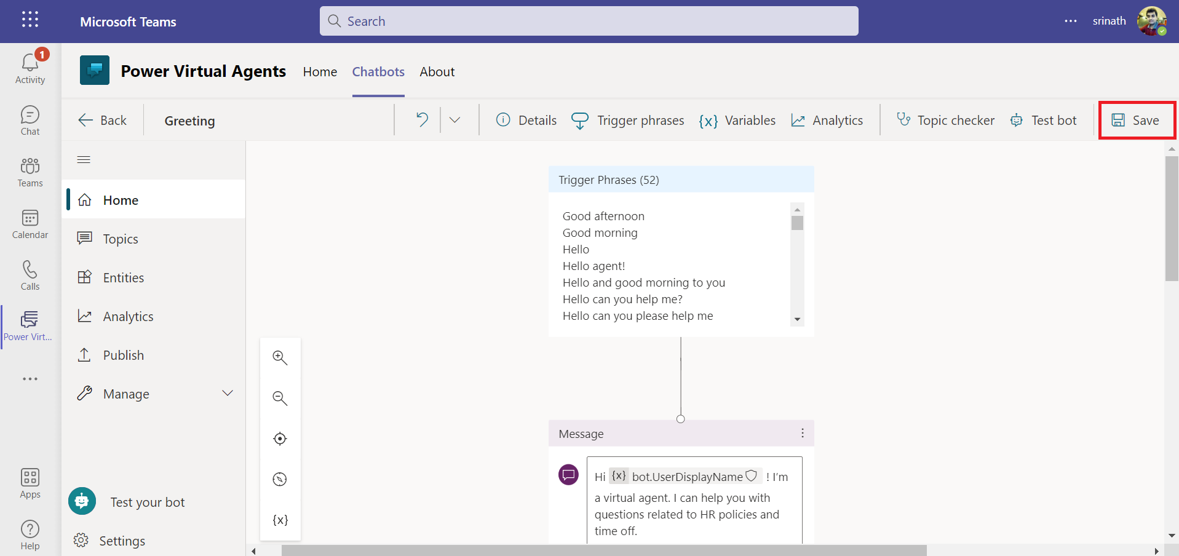Select Topics in the side navigation

tap(121, 239)
